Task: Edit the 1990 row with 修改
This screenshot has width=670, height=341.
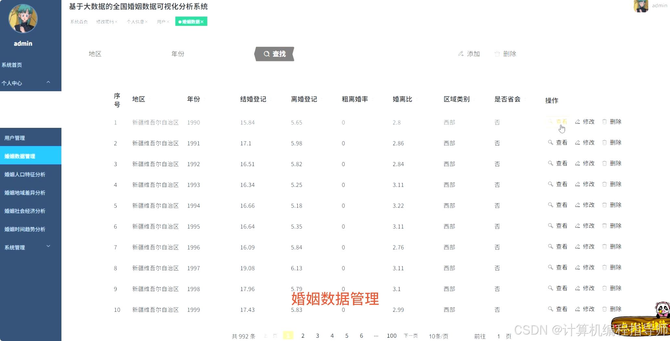Action: [x=585, y=122]
